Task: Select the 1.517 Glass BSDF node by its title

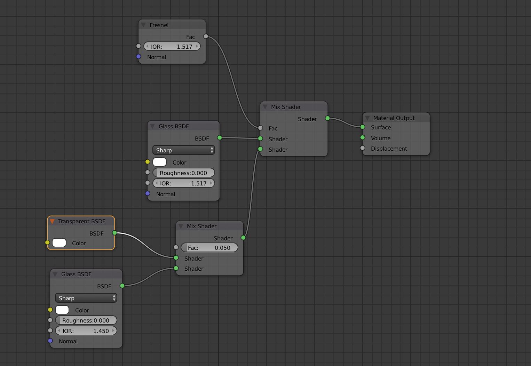Action: pos(174,126)
